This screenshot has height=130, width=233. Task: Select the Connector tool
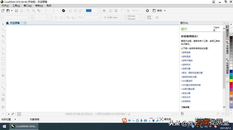click(x=3, y=88)
